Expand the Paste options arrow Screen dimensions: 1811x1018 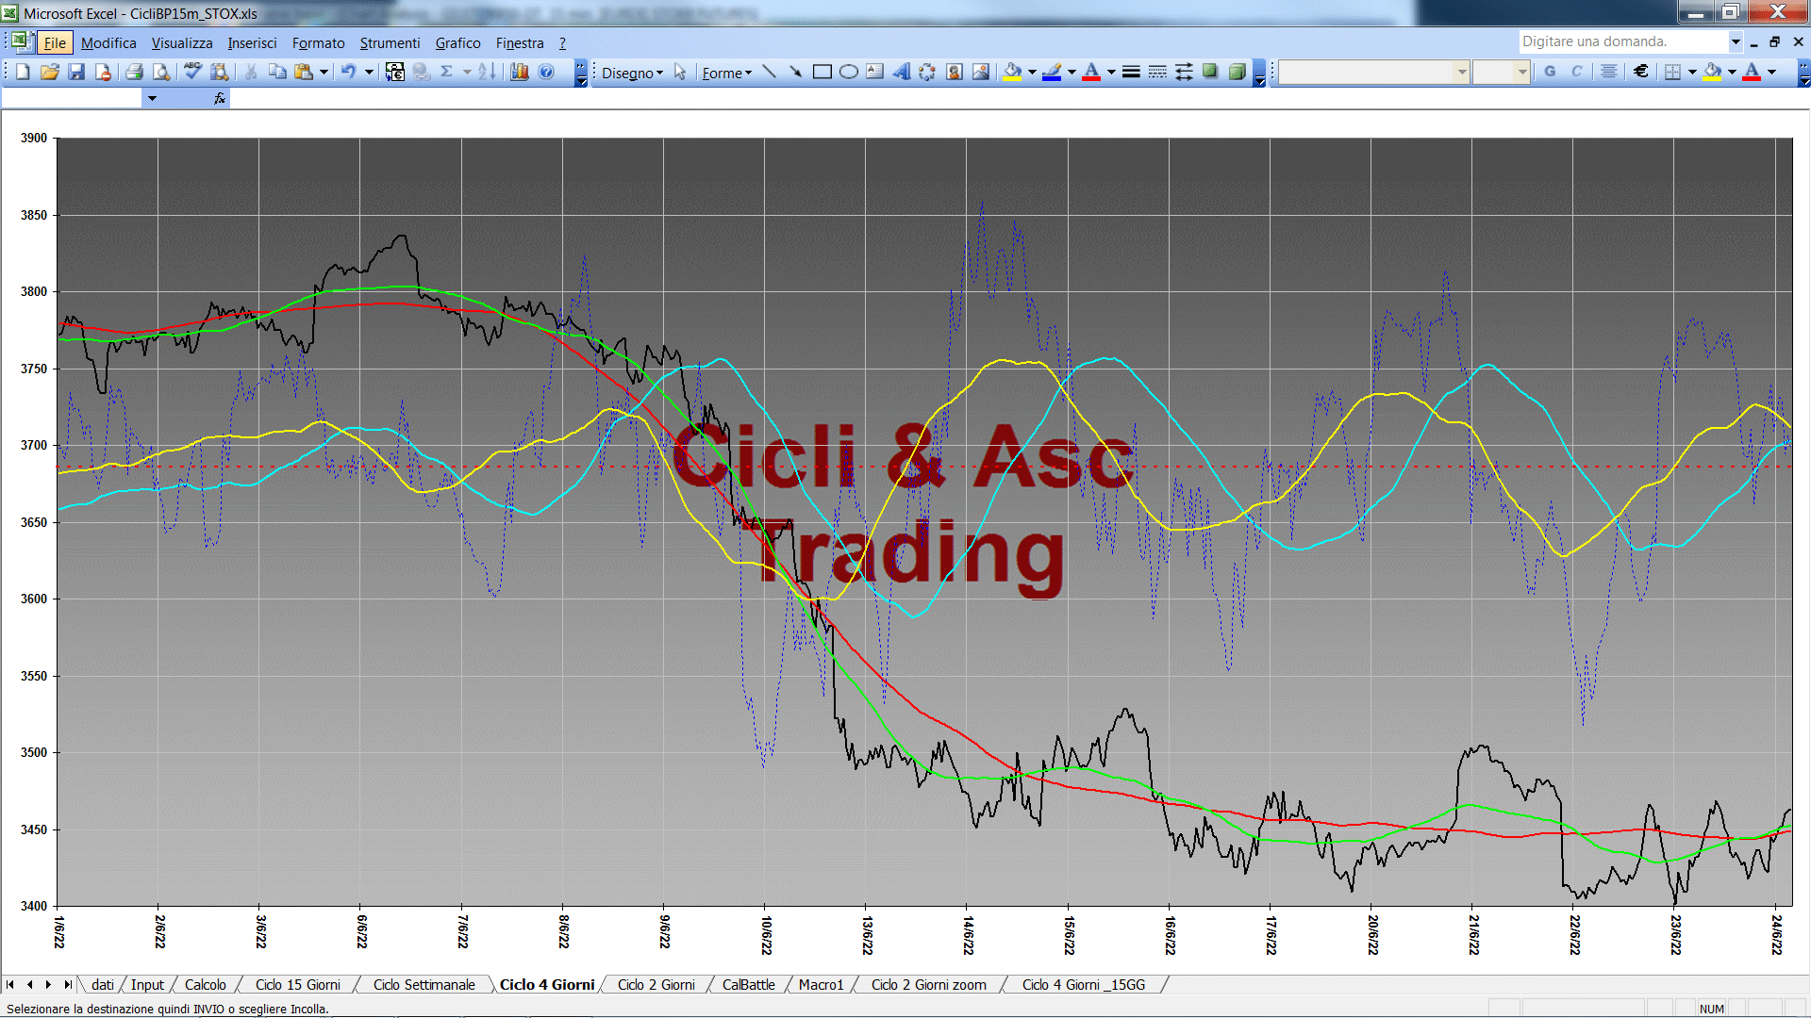[x=324, y=73]
